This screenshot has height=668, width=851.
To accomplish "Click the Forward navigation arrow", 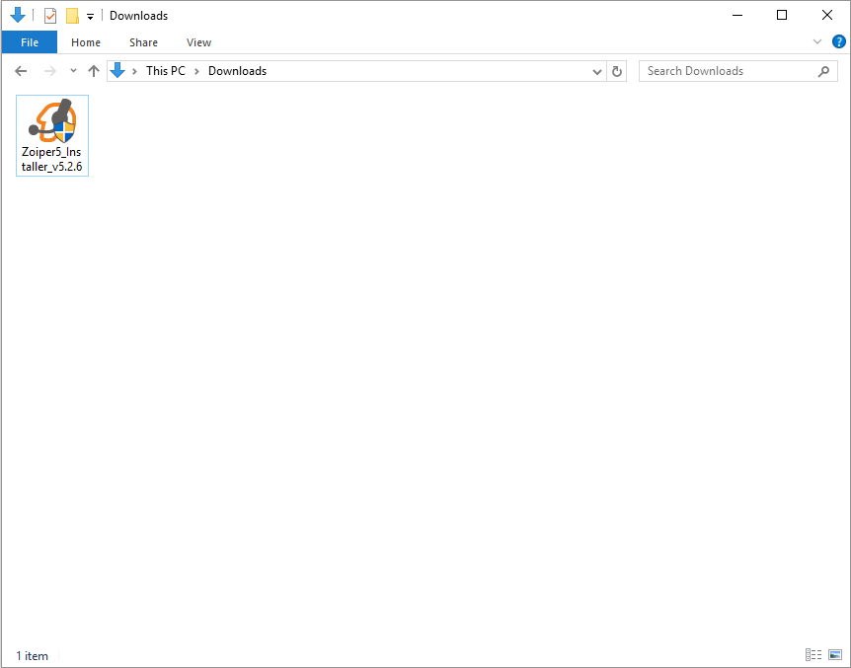I will coord(49,71).
